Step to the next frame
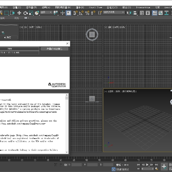This screenshot has width=172, height=172. [151, 164]
